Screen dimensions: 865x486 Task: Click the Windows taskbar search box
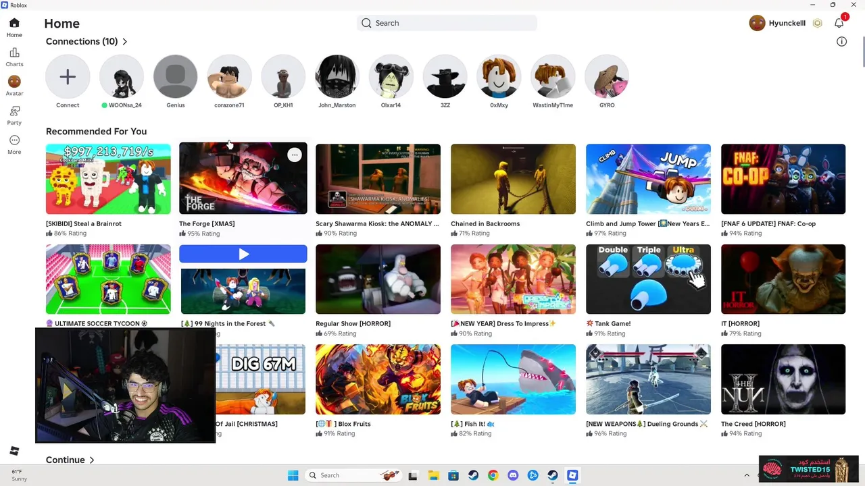352,475
